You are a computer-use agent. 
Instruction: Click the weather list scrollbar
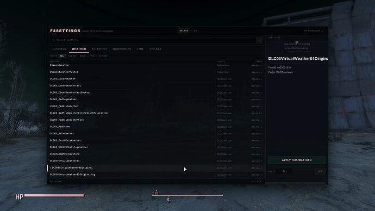(265, 163)
